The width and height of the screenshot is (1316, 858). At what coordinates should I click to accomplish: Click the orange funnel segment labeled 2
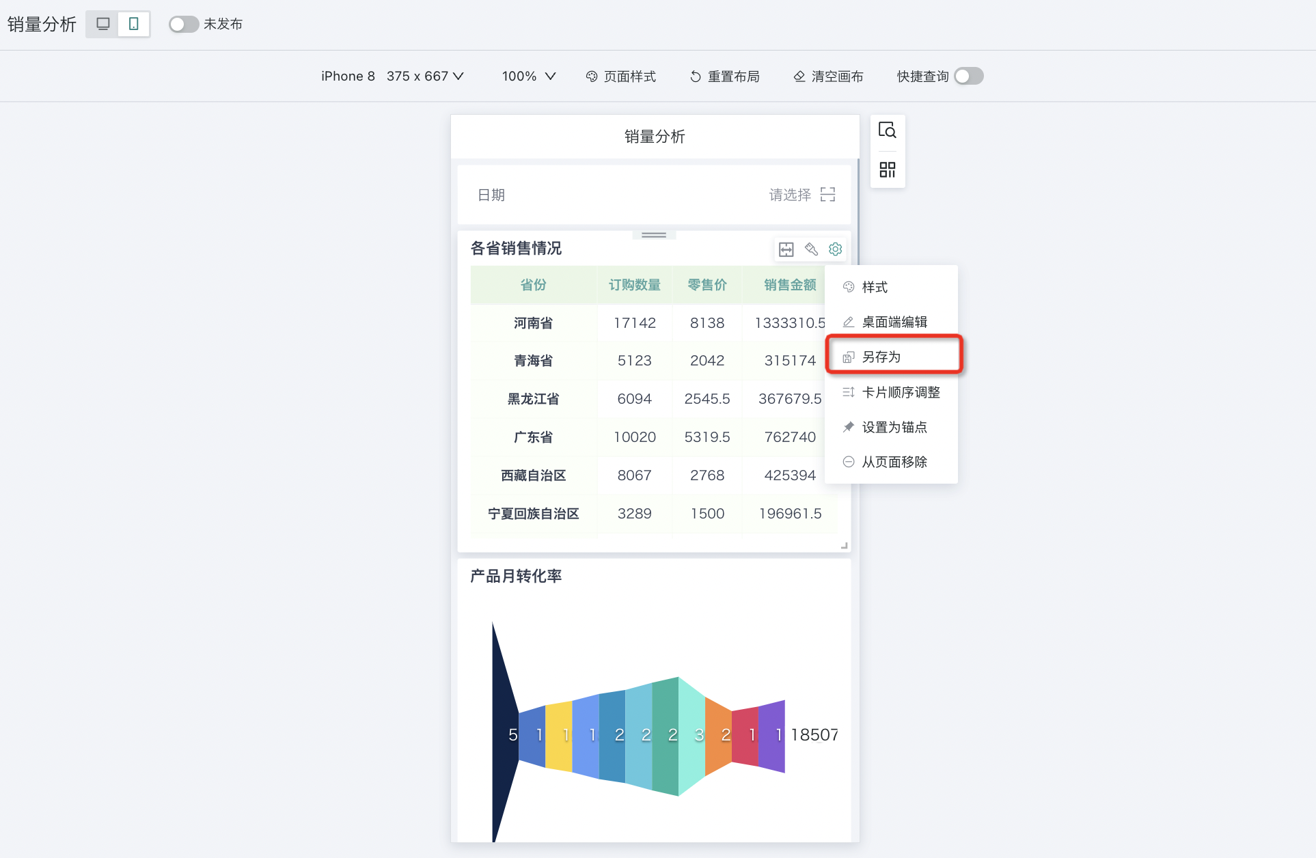(x=718, y=736)
